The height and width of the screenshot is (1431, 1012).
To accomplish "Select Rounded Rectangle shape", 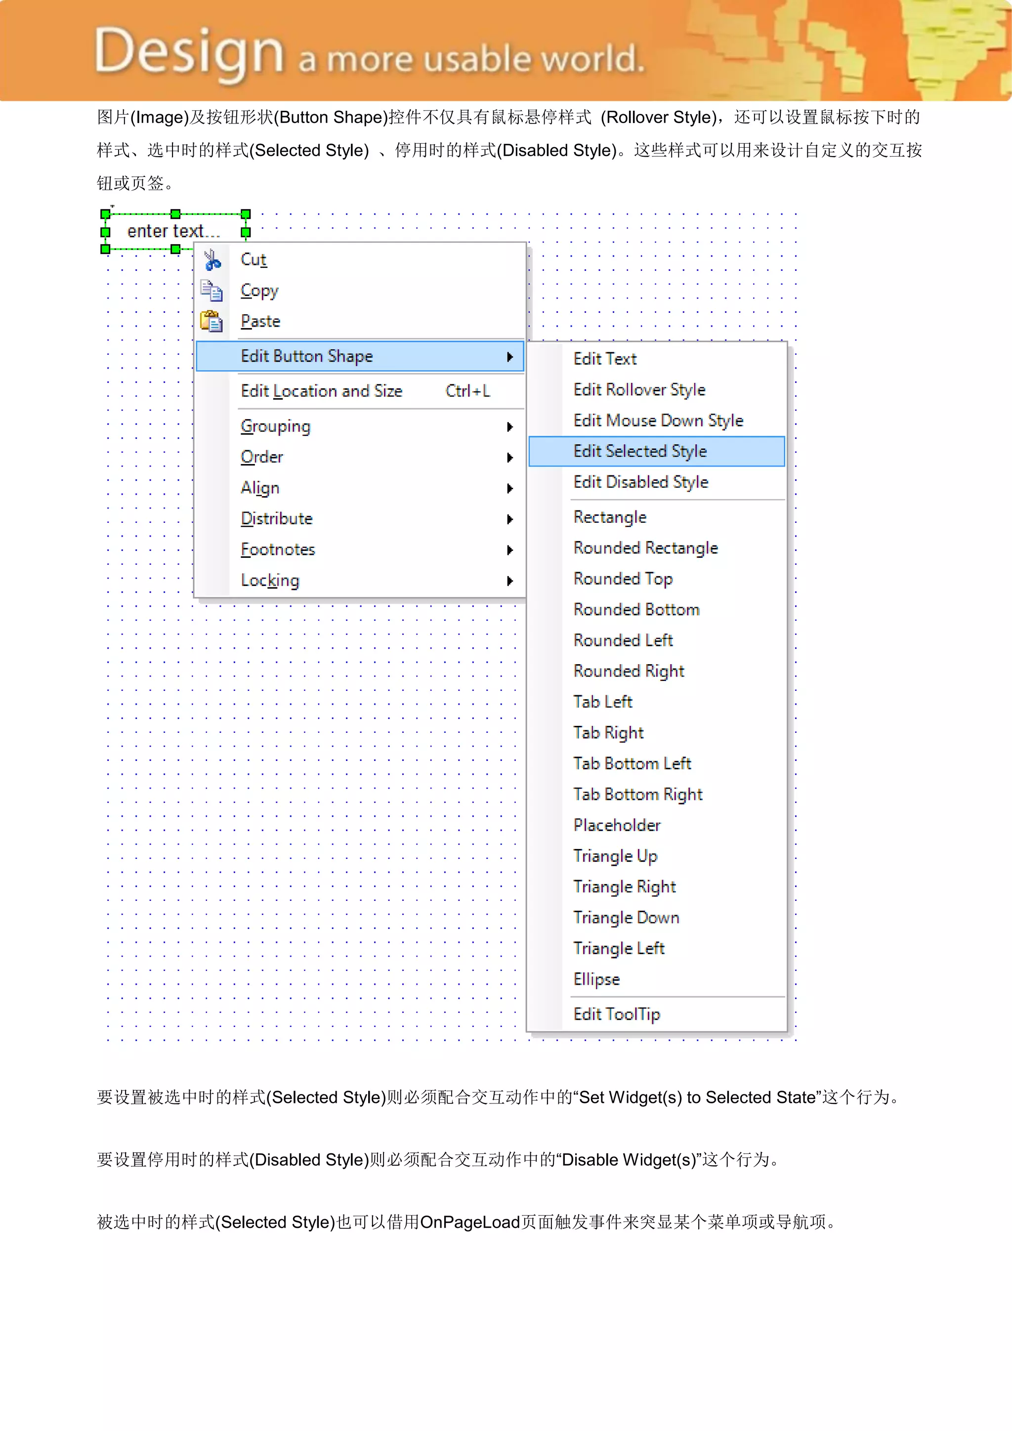I will [645, 548].
